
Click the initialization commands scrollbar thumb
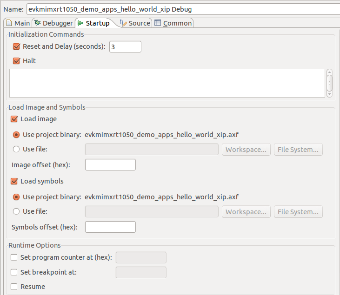pos(329,83)
